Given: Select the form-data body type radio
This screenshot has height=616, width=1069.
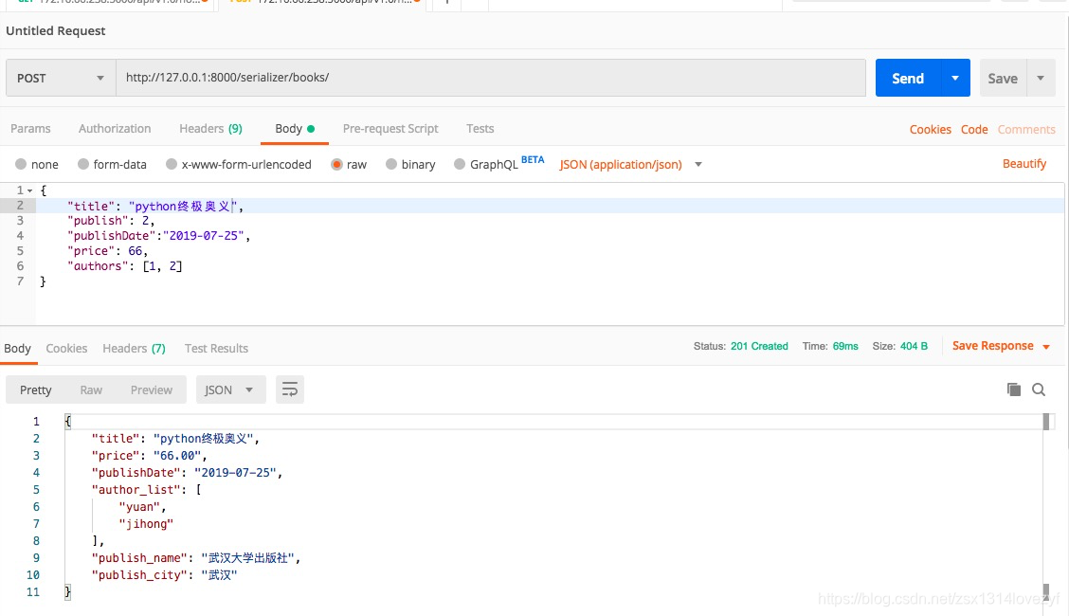Looking at the screenshot, I should [83, 164].
